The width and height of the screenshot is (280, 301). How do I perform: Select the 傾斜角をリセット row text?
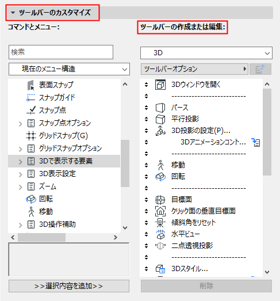[194, 223]
